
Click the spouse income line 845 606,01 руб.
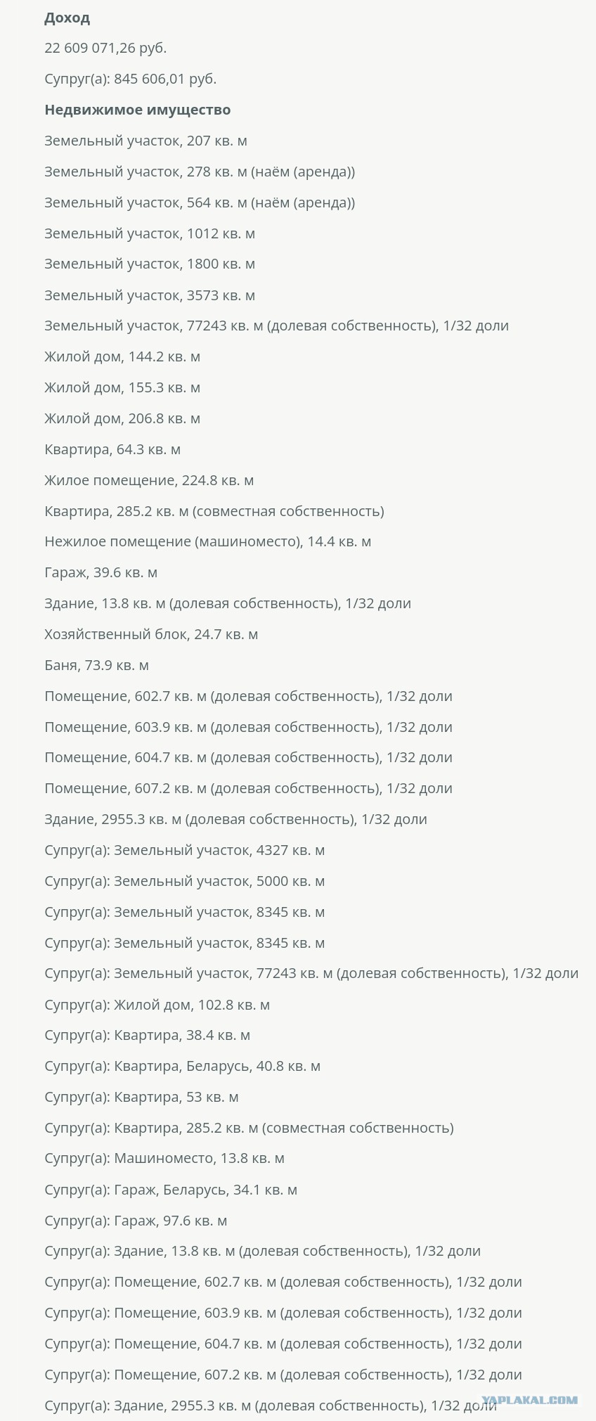click(x=131, y=79)
